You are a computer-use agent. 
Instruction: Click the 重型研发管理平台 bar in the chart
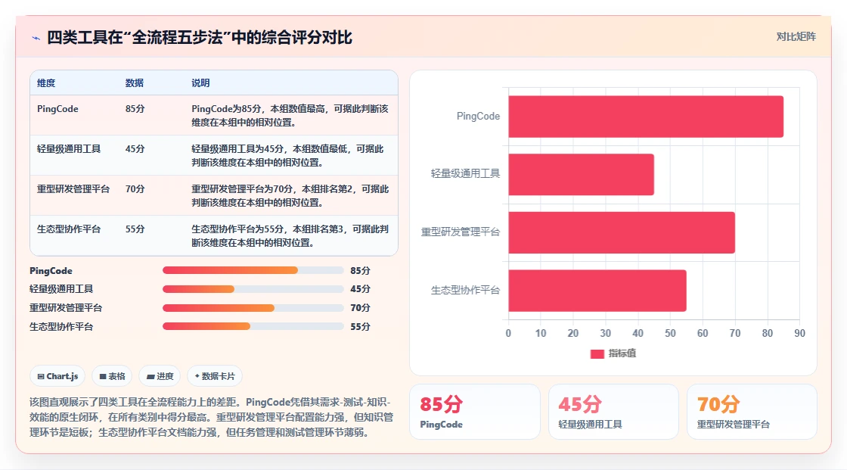[622, 232]
